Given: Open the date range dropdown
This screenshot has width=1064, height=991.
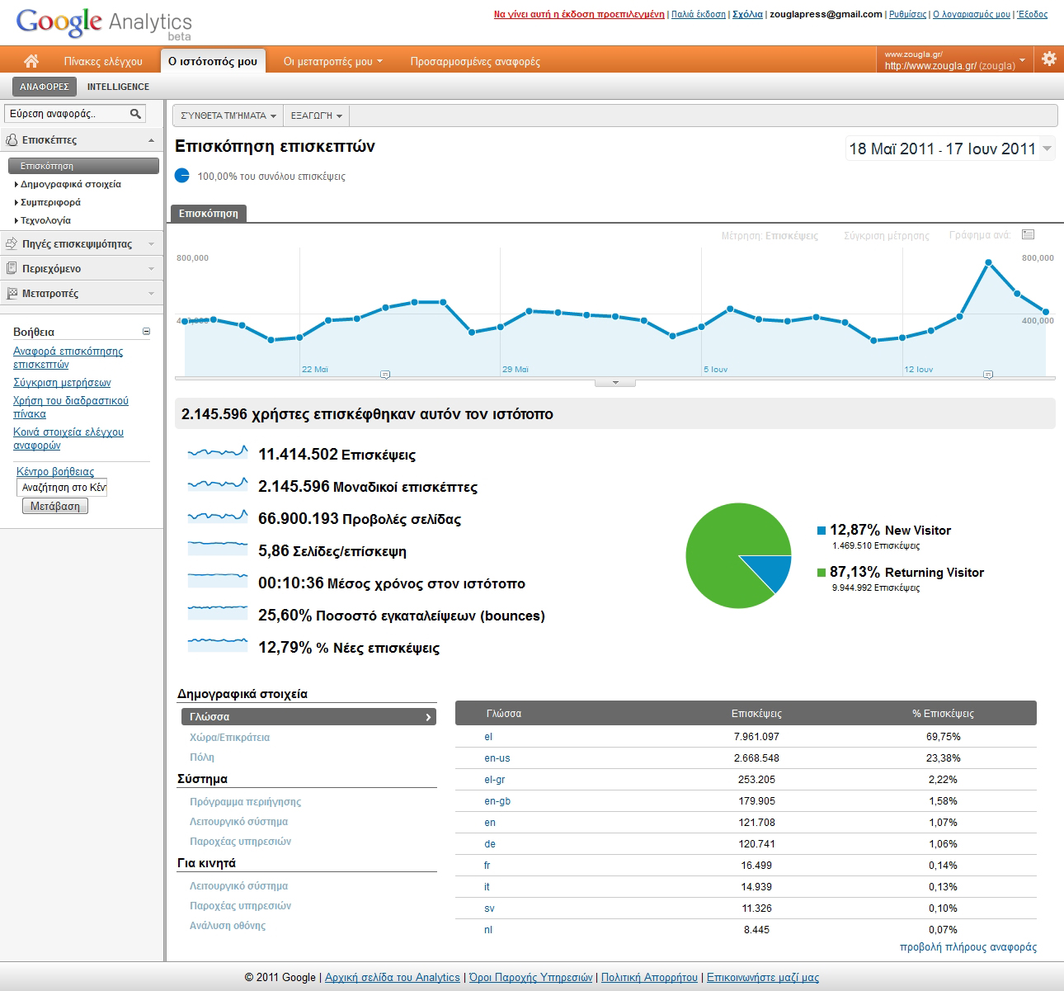Looking at the screenshot, I should pyautogui.click(x=951, y=149).
